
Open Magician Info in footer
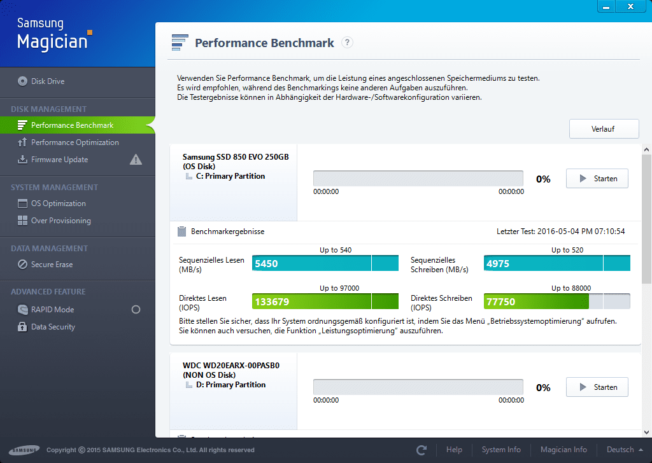pyautogui.click(x=563, y=450)
